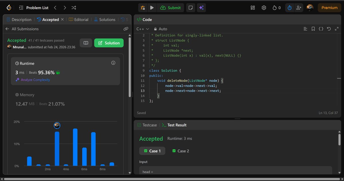Go to previous problem arrow
This screenshot has width=344, height=181.
pos(55,8)
